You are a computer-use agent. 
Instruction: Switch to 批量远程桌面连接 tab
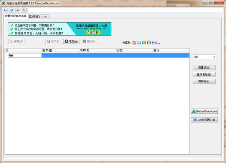[x=16, y=16]
